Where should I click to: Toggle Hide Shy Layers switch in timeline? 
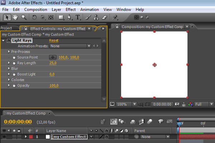133,122
